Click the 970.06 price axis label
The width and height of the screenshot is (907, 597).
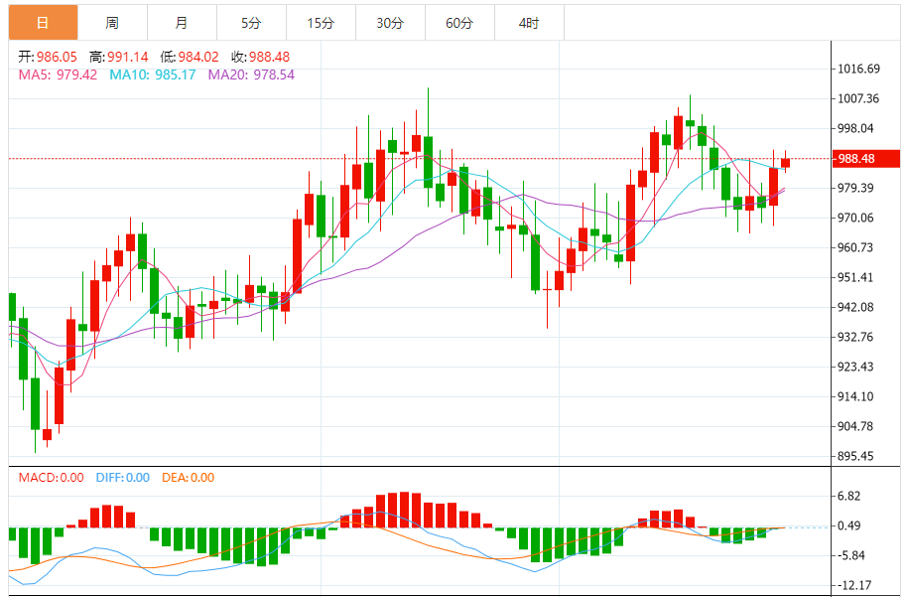click(x=855, y=218)
